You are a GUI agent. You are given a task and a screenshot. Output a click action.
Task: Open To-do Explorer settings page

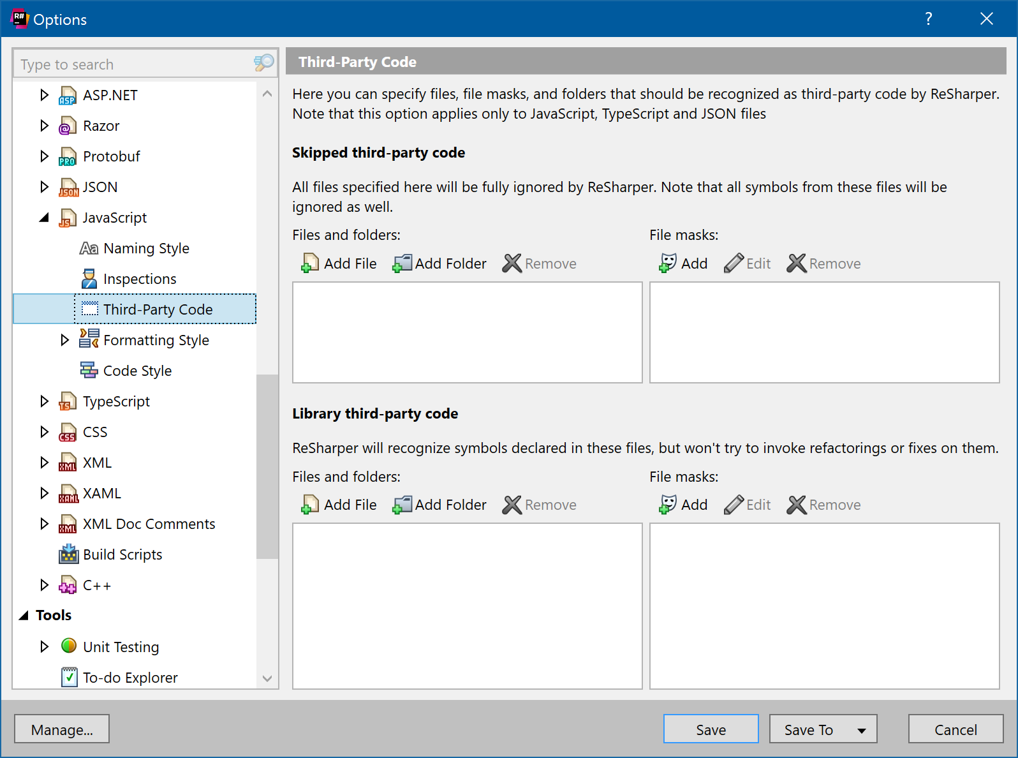(130, 678)
